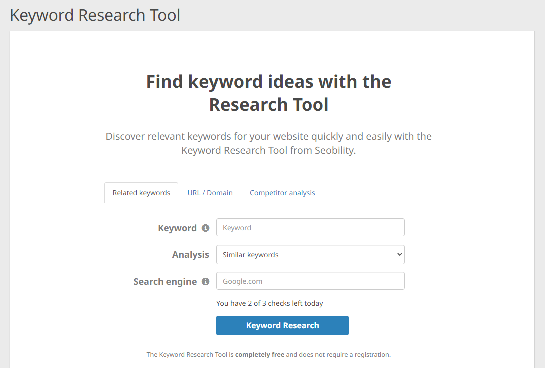Click the info icon beside Search engine
Screen dimensions: 545x368
click(x=205, y=281)
